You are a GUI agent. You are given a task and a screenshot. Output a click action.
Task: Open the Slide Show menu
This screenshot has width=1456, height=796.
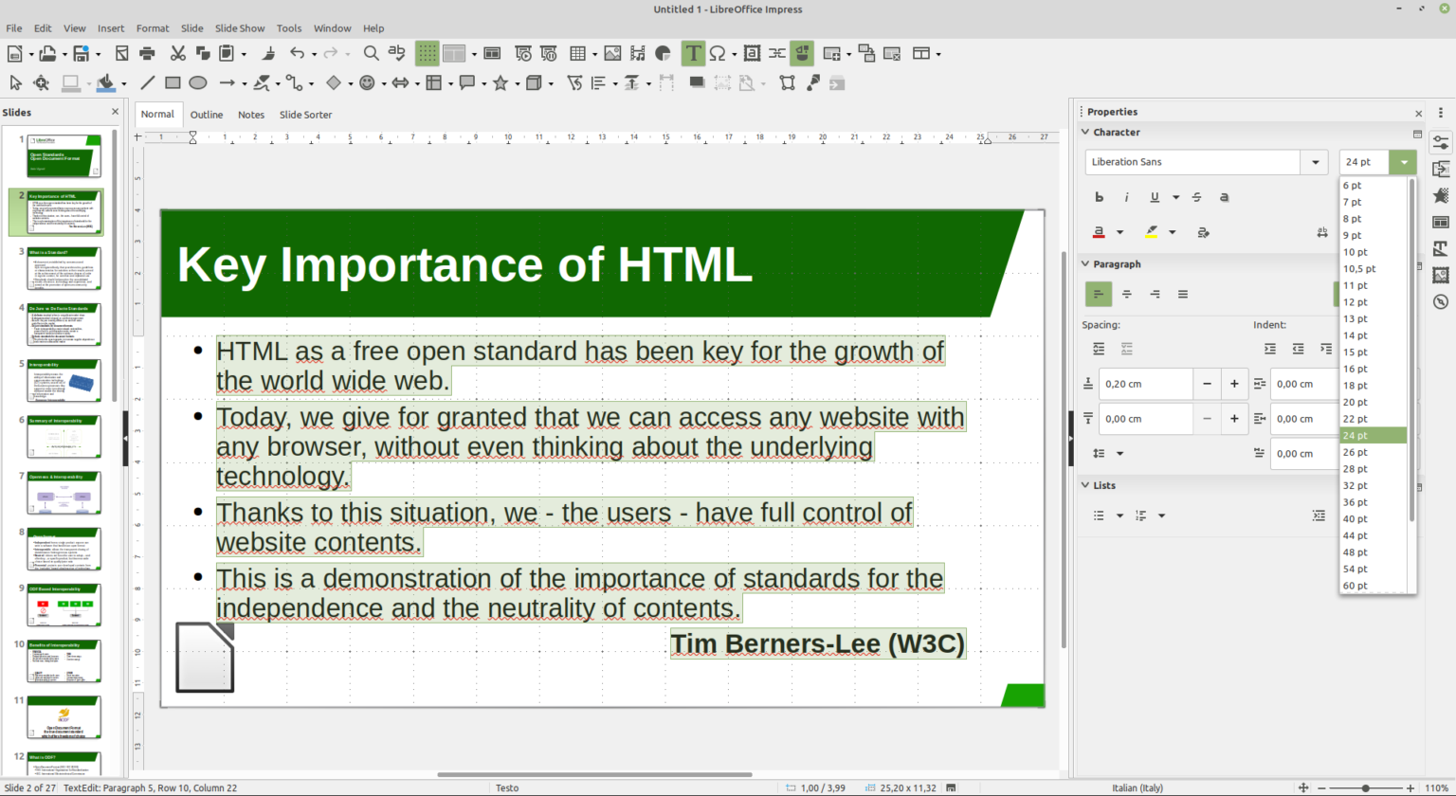click(x=240, y=27)
